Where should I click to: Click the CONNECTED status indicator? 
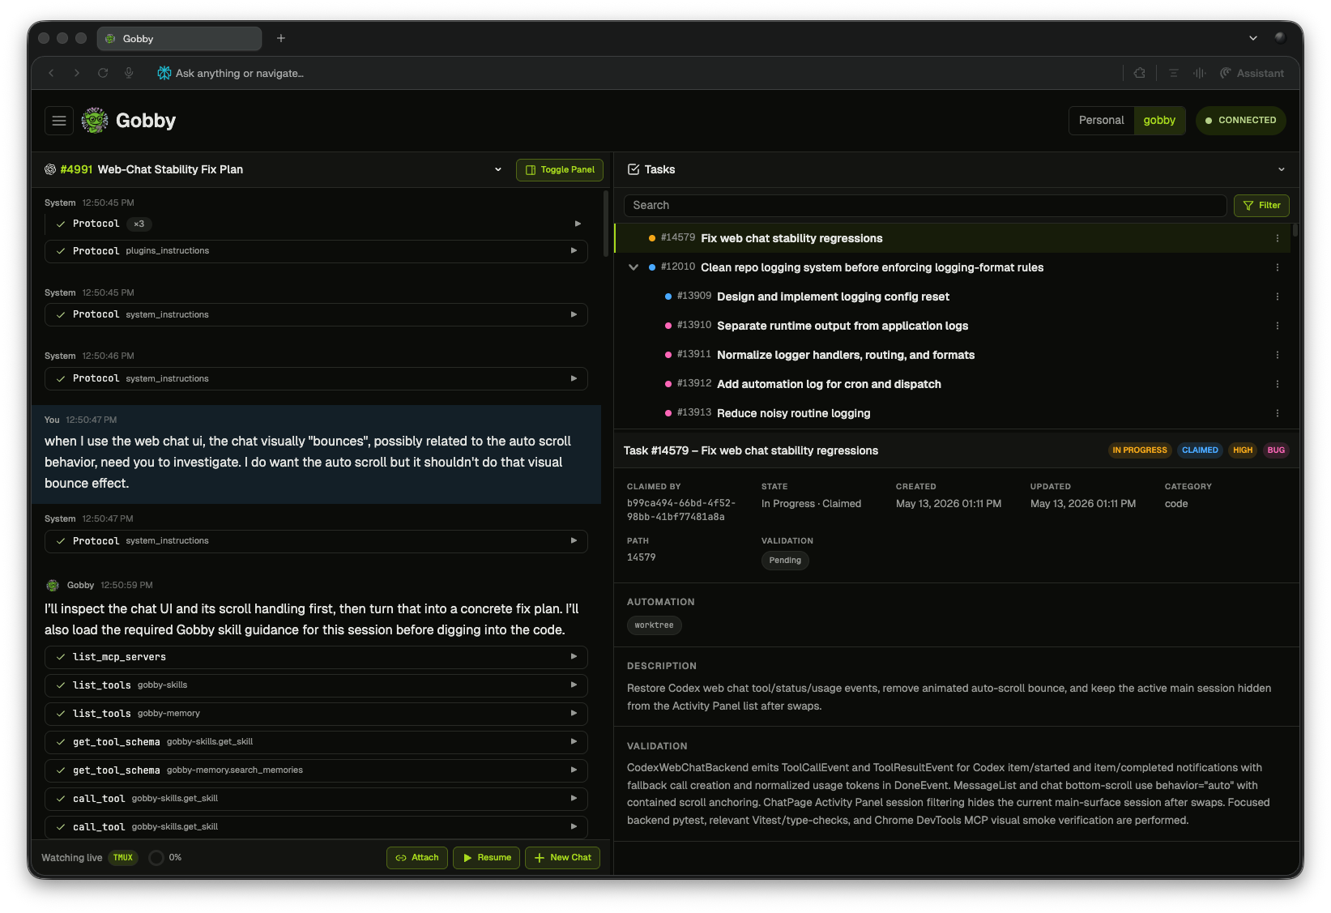[x=1240, y=120]
